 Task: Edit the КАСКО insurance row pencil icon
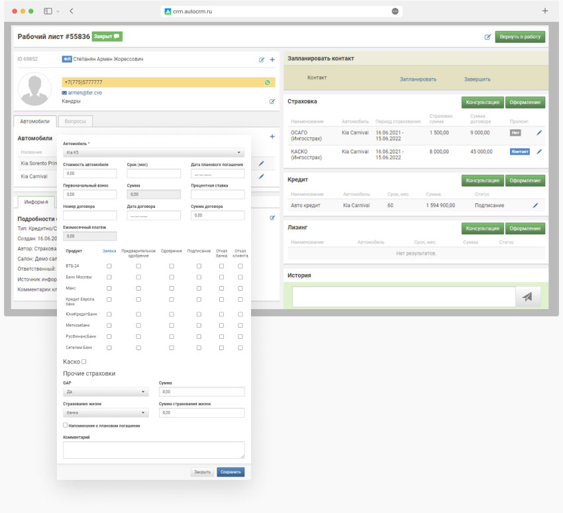pyautogui.click(x=538, y=152)
